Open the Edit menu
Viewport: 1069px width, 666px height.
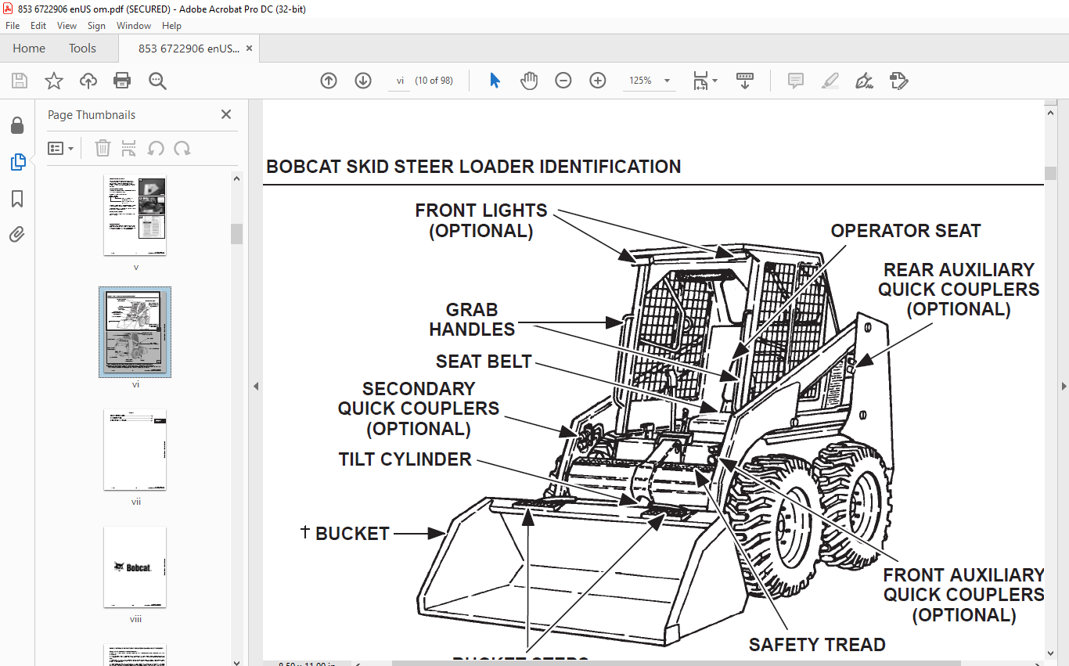point(38,26)
